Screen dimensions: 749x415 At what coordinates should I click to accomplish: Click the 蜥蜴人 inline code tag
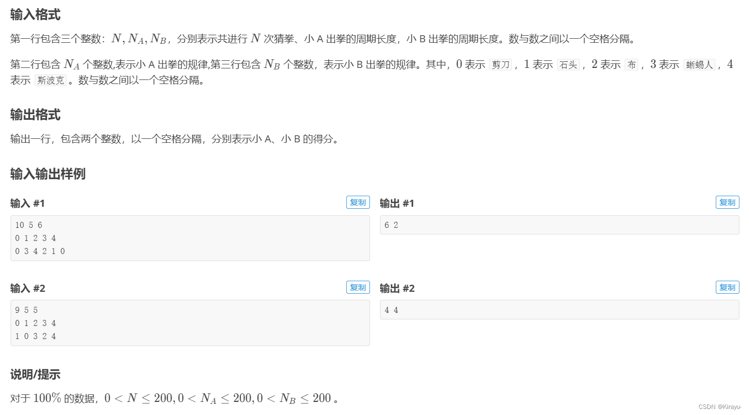[699, 65]
